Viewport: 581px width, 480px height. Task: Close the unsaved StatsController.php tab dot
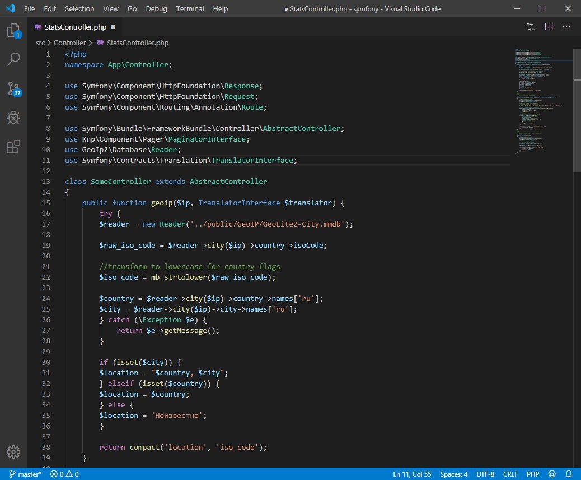coord(113,27)
